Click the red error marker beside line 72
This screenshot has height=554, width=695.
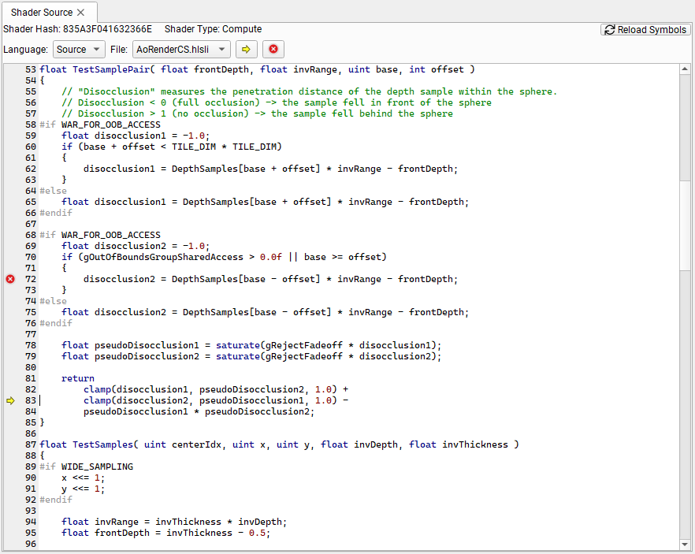(x=9, y=278)
